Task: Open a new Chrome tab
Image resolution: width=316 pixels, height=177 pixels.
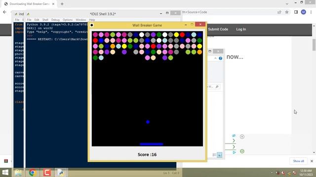Action: click(x=62, y=4)
